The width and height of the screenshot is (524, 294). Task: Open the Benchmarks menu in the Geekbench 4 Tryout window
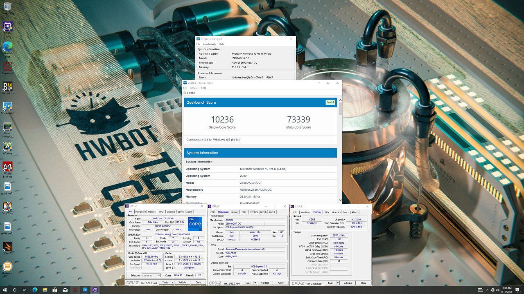click(209, 44)
